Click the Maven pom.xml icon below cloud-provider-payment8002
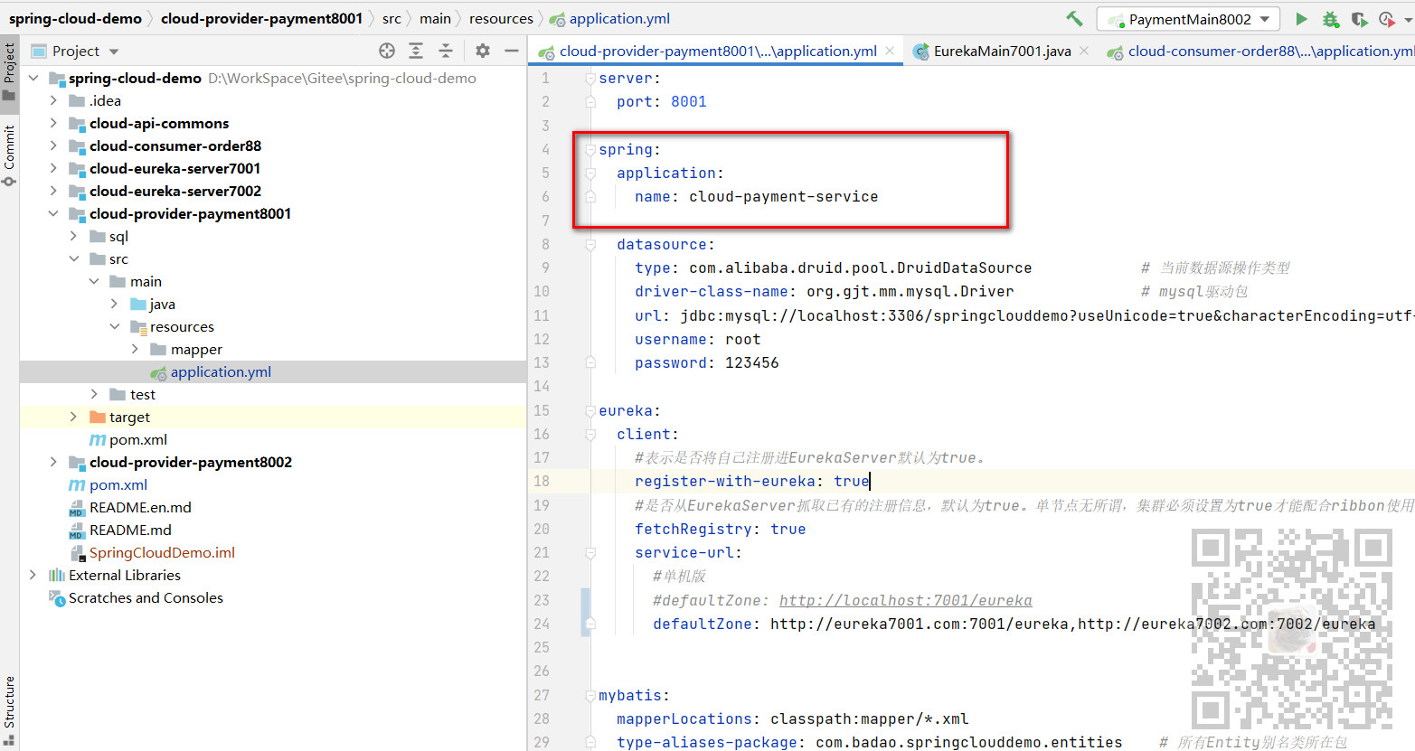The image size is (1415, 751). [78, 485]
